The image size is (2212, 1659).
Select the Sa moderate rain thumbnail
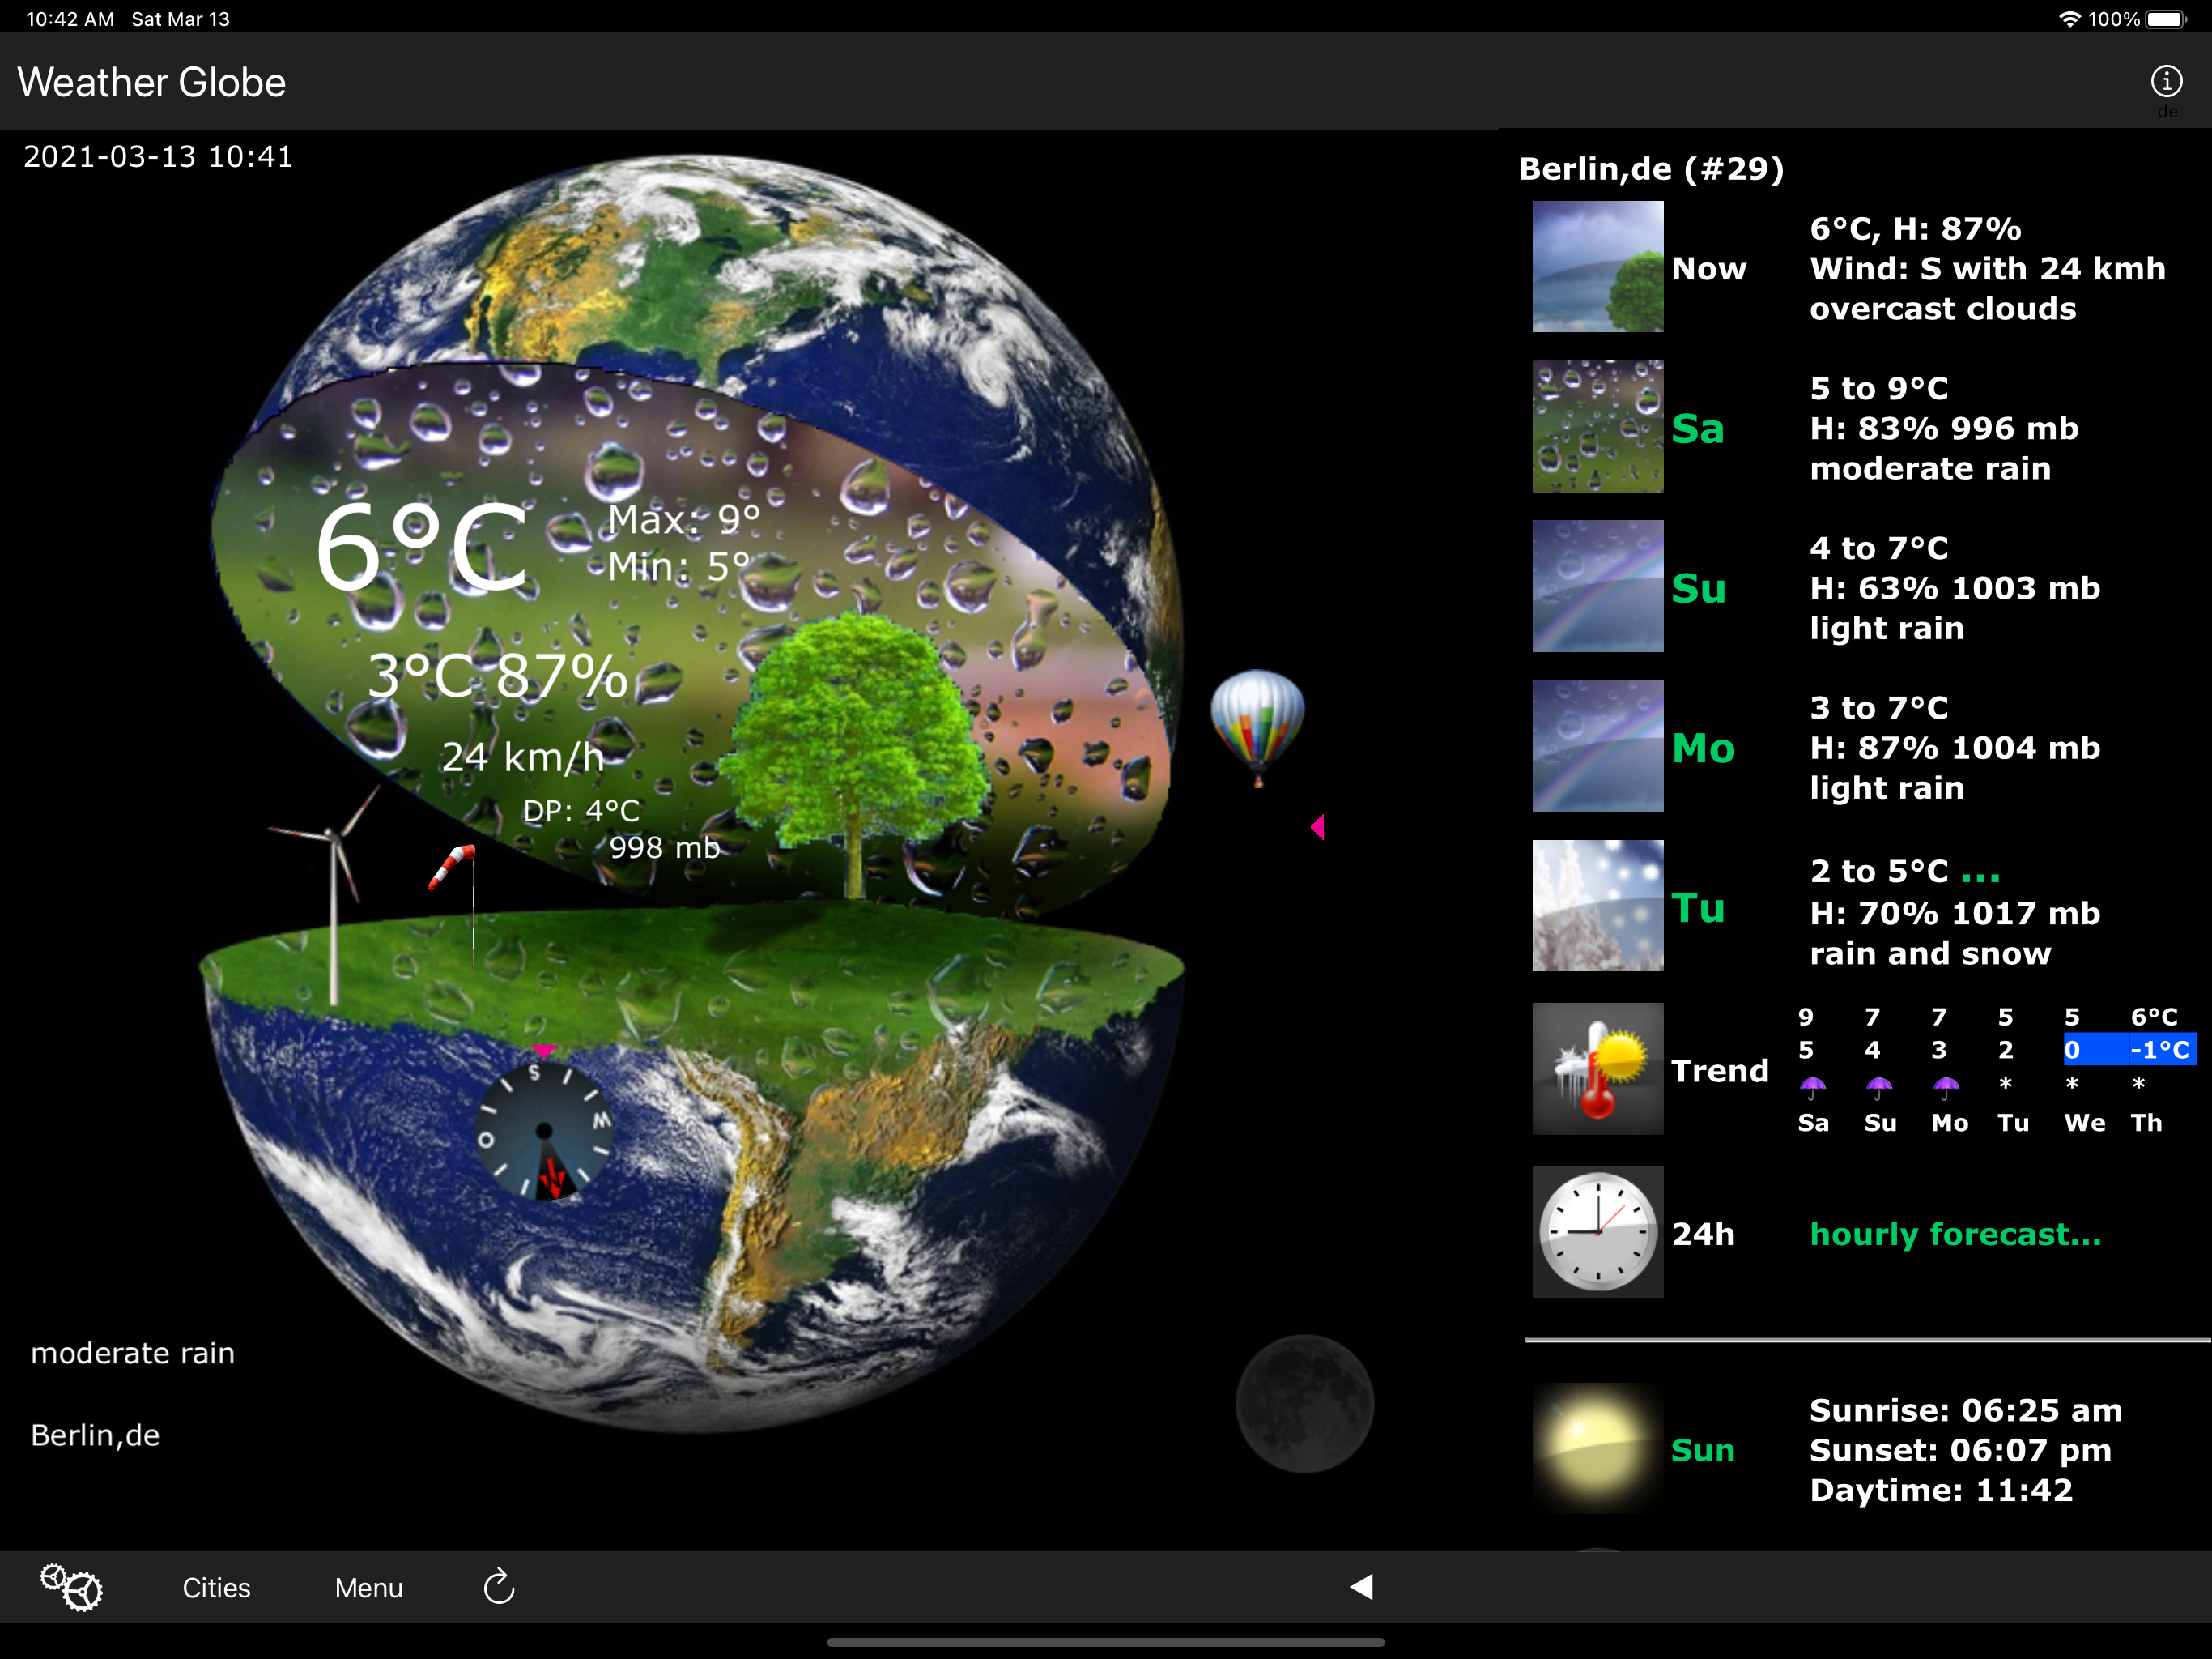point(1597,426)
